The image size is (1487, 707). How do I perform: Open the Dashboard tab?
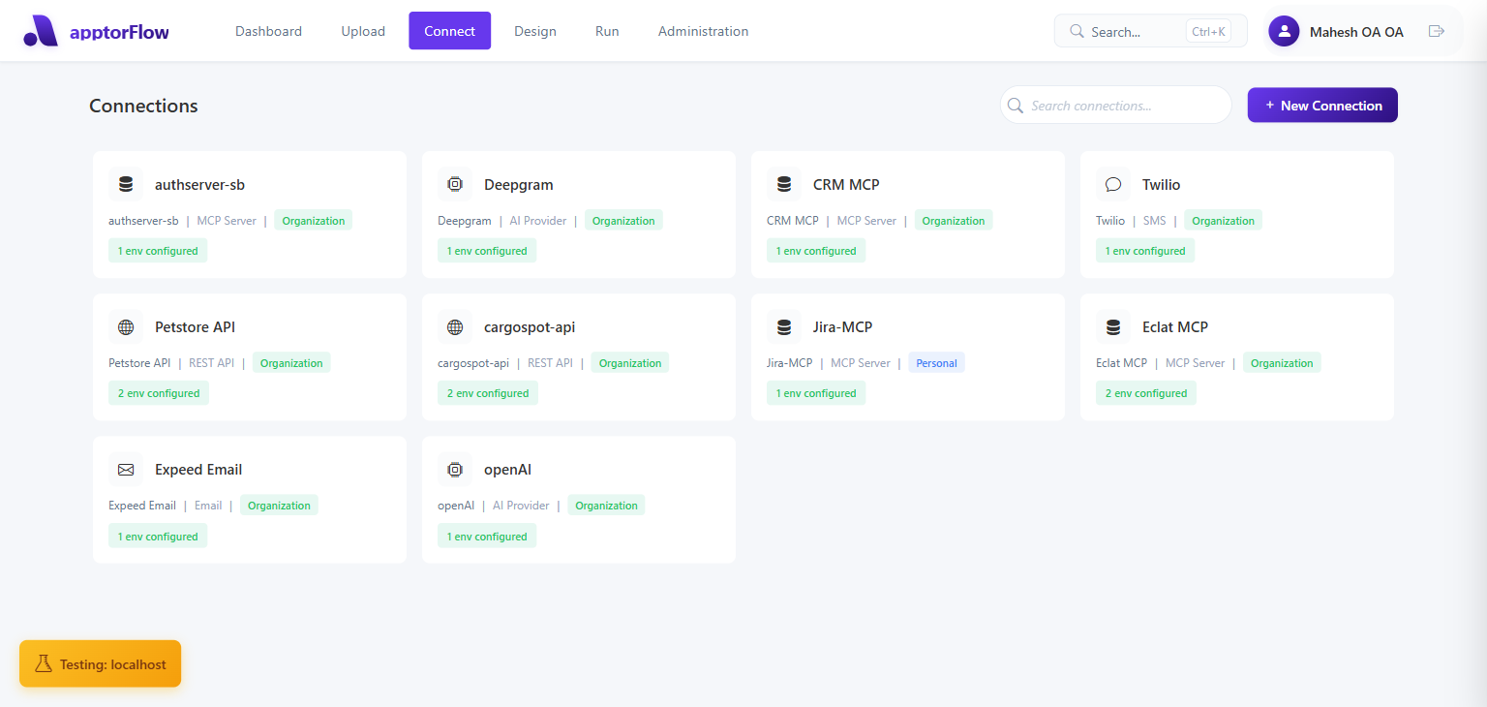point(268,31)
